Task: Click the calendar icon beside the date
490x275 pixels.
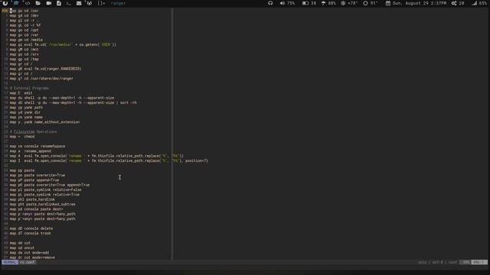Action: pyautogui.click(x=388, y=3)
